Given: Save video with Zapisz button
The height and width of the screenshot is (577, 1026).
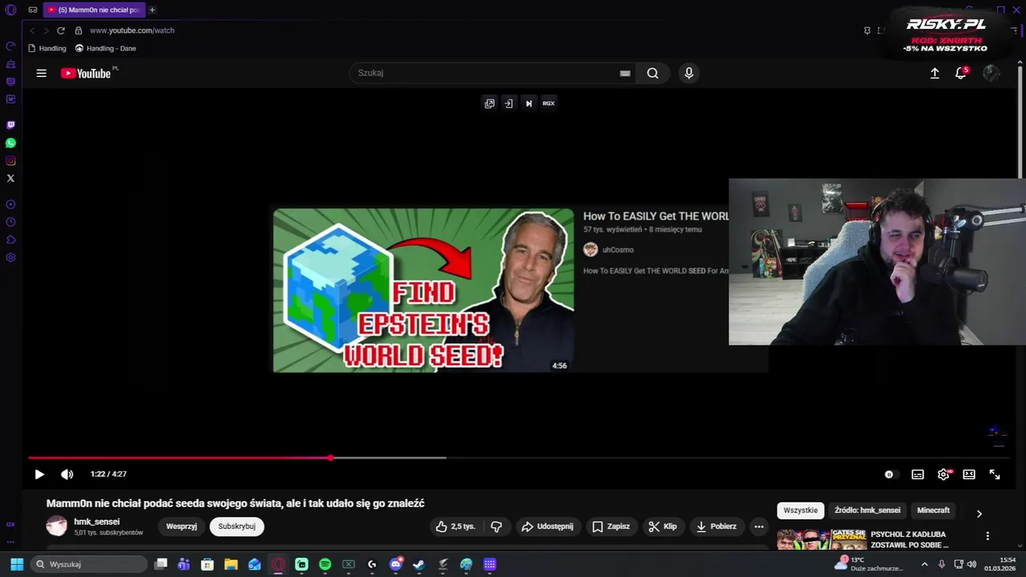Looking at the screenshot, I should click(611, 527).
